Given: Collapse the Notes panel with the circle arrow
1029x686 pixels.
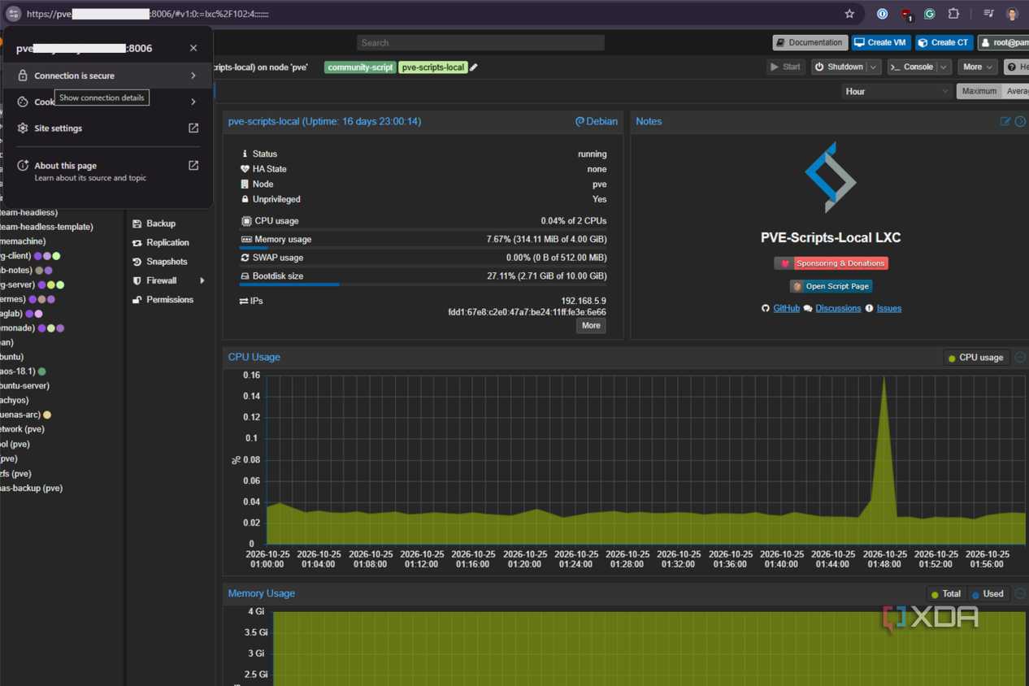Looking at the screenshot, I should pyautogui.click(x=1021, y=121).
